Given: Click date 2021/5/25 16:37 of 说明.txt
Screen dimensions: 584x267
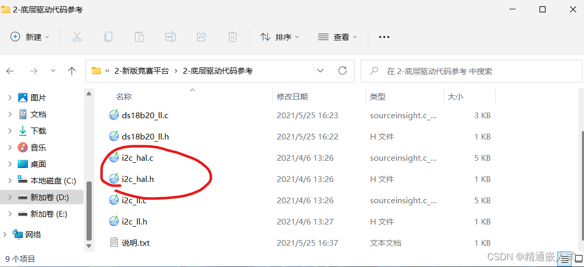Looking at the screenshot, I should click(x=307, y=243).
